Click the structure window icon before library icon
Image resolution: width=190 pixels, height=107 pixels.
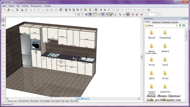pos(61,10)
